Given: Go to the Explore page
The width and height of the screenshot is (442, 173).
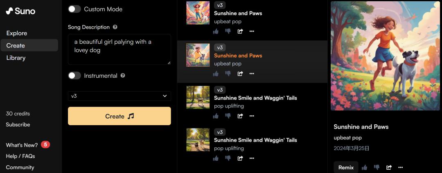Looking at the screenshot, I should point(17,33).
